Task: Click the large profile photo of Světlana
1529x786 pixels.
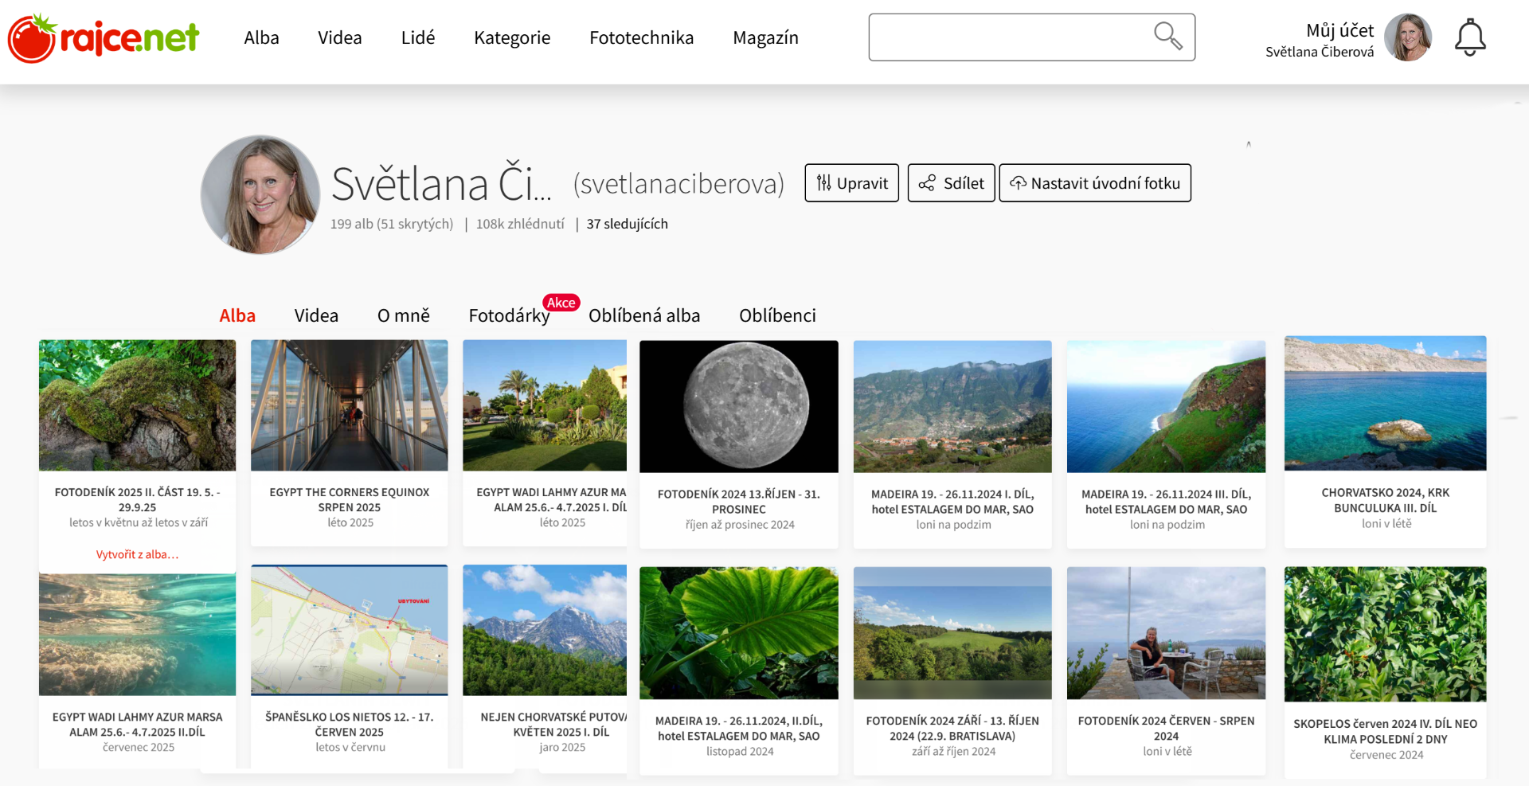Action: pyautogui.click(x=260, y=195)
